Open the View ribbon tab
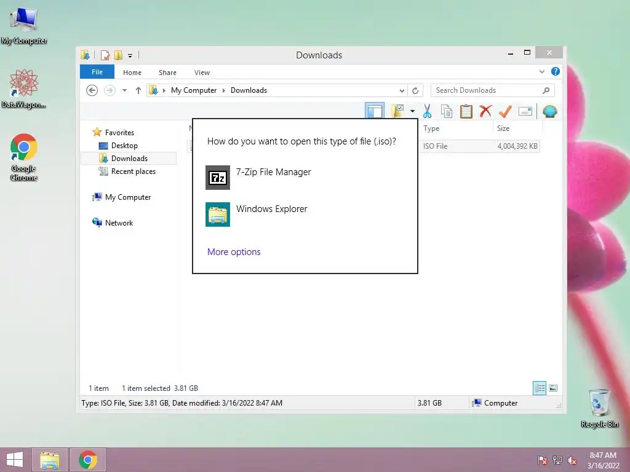This screenshot has height=472, width=630. (x=202, y=73)
